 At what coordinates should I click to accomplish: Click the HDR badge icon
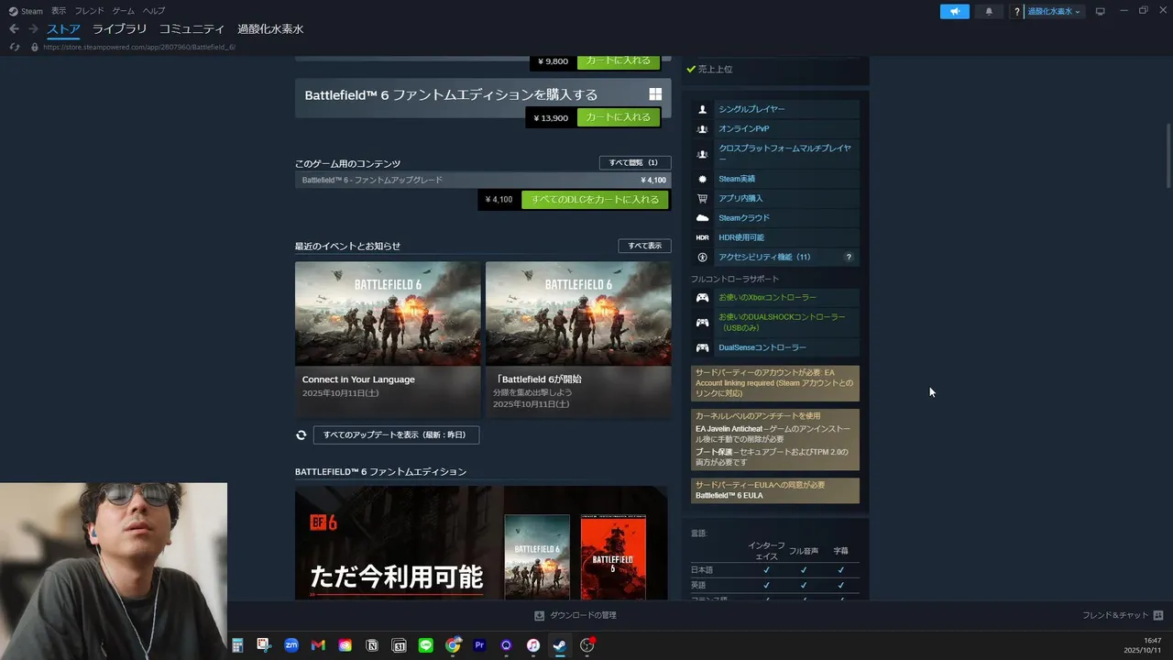pos(702,237)
